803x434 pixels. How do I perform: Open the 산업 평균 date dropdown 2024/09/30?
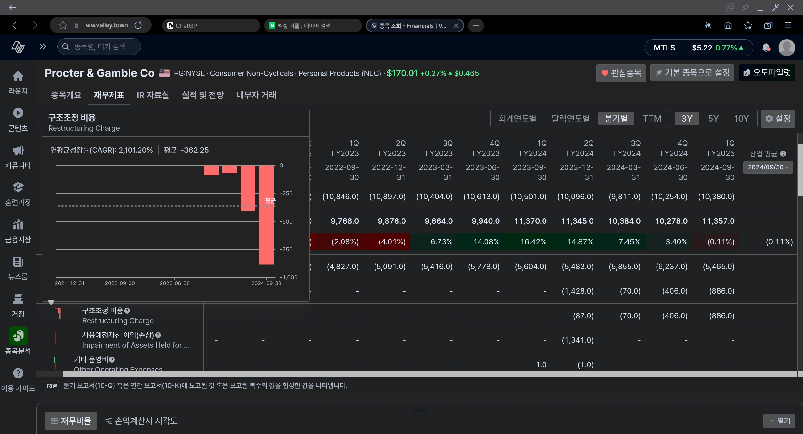pyautogui.click(x=768, y=167)
